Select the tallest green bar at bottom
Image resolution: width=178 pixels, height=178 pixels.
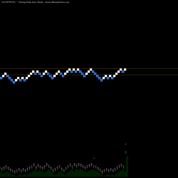coord(127,166)
